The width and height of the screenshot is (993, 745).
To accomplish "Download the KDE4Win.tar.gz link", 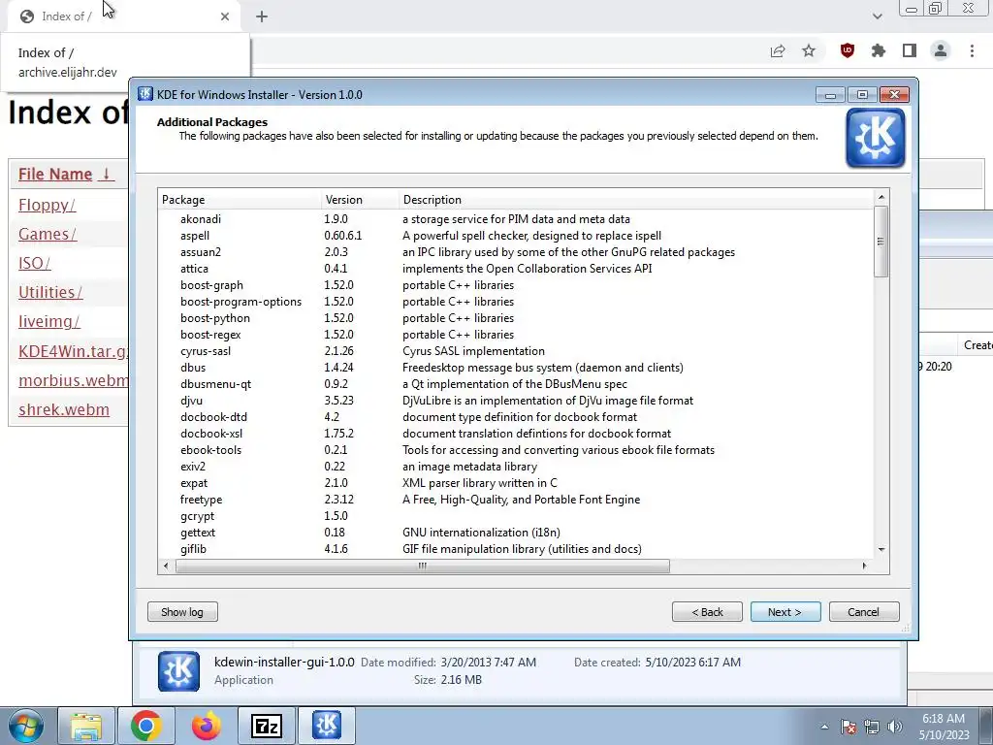I will point(73,351).
